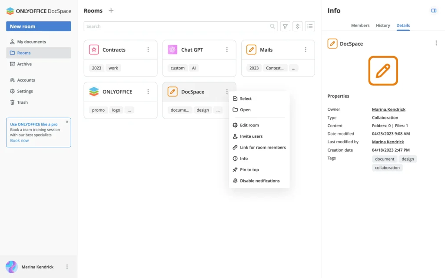This screenshot has height=278, width=445.
Task: Click the 2023 tag on Mails card
Action: 254,68
